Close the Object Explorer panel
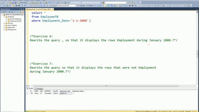This screenshot has width=199, height=112. 24,9
